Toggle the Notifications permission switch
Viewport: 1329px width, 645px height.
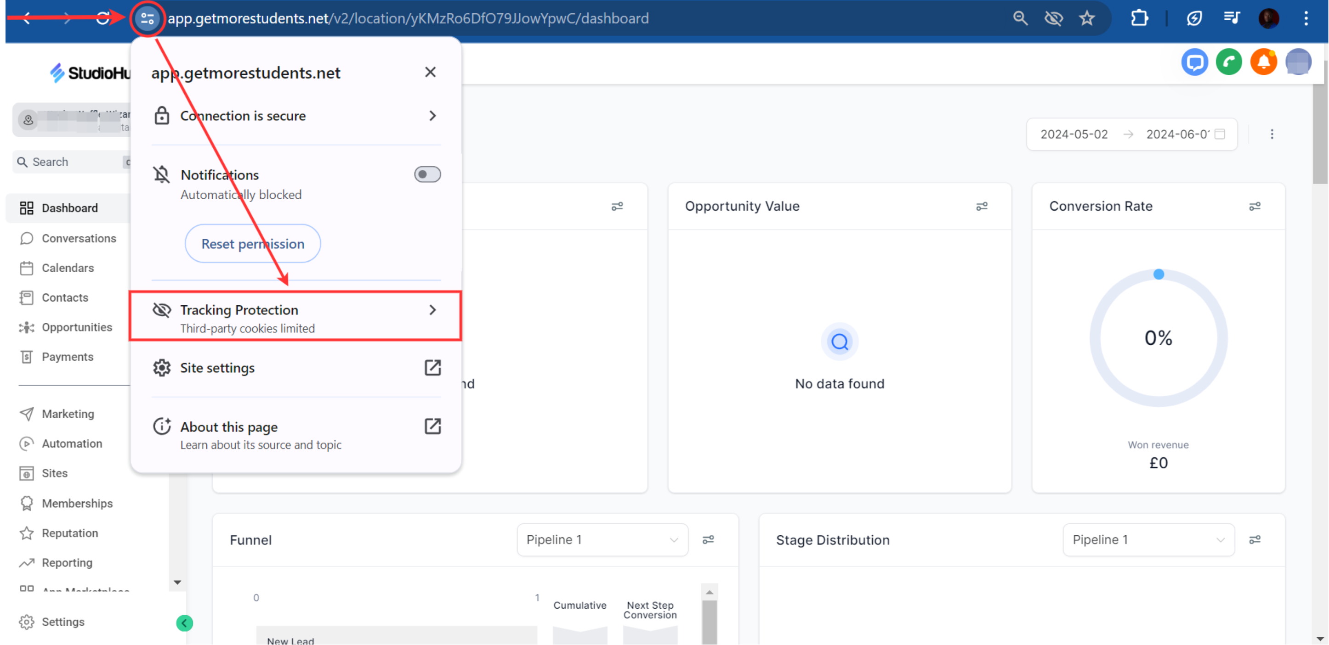(427, 174)
